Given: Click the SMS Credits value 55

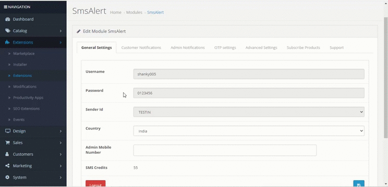Looking at the screenshot, I should (136, 168).
